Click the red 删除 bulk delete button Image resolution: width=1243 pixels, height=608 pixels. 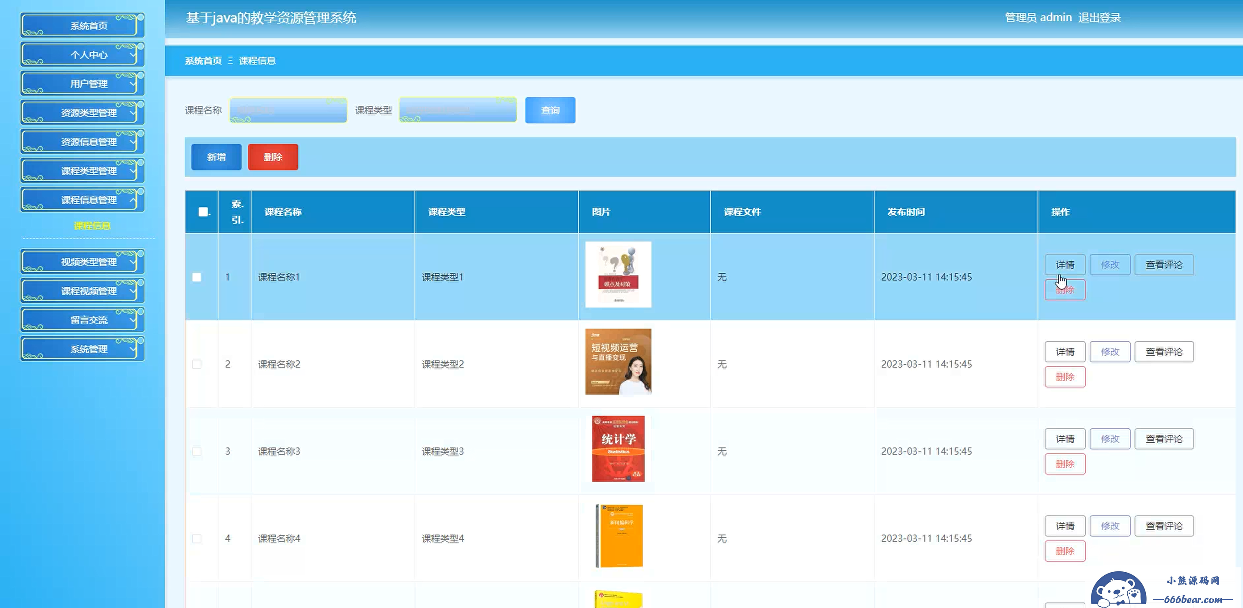click(273, 157)
